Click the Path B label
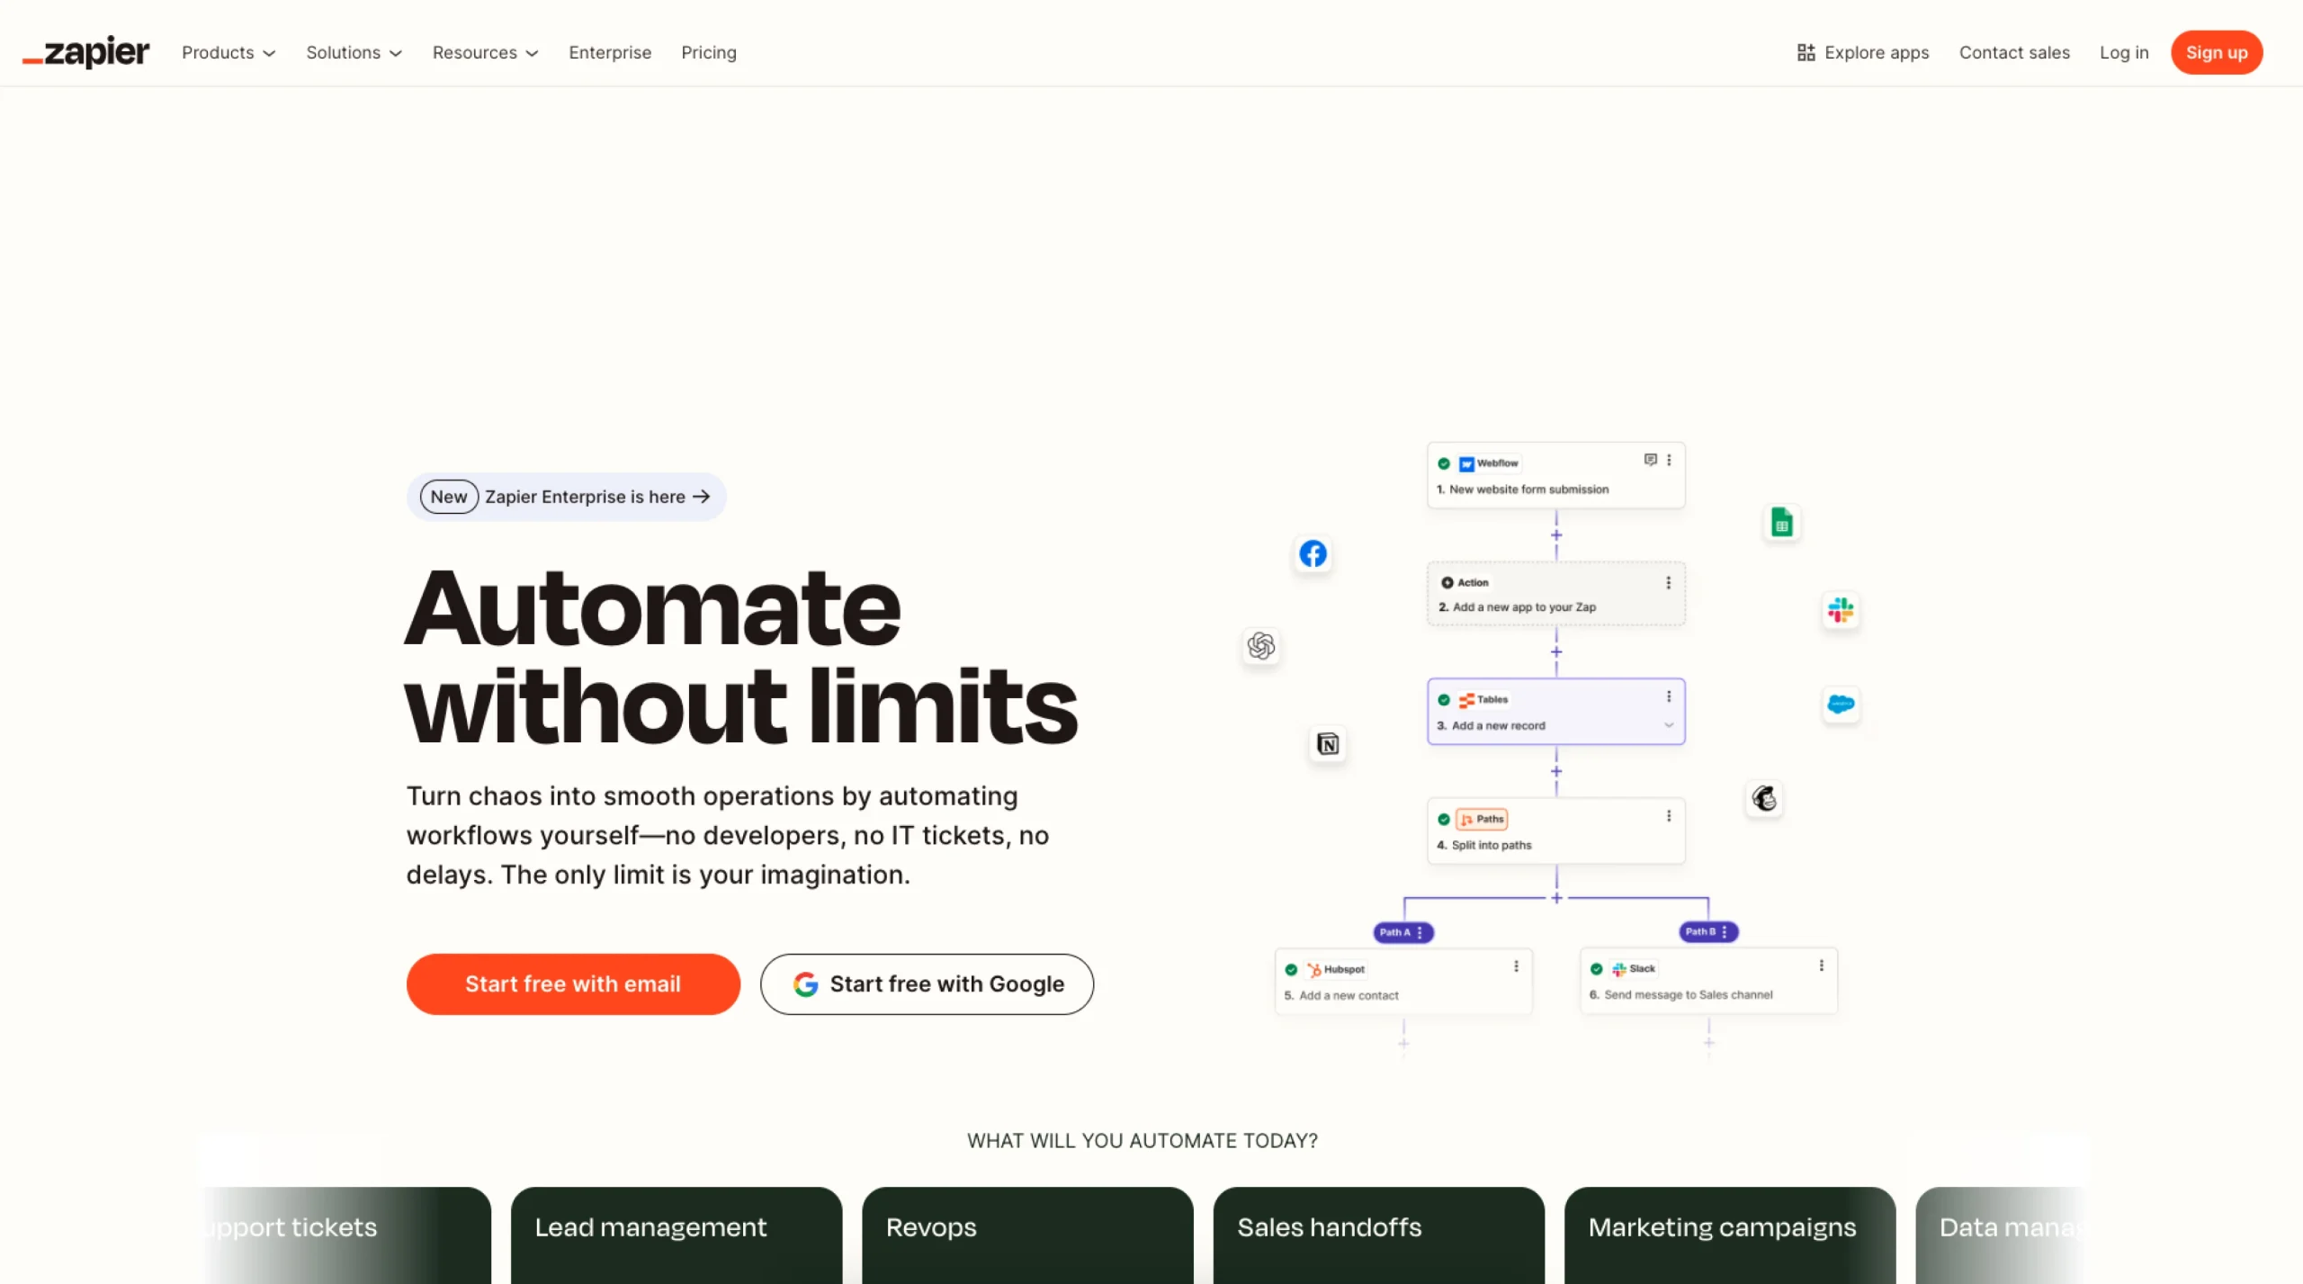This screenshot has height=1284, width=2303. (1708, 932)
